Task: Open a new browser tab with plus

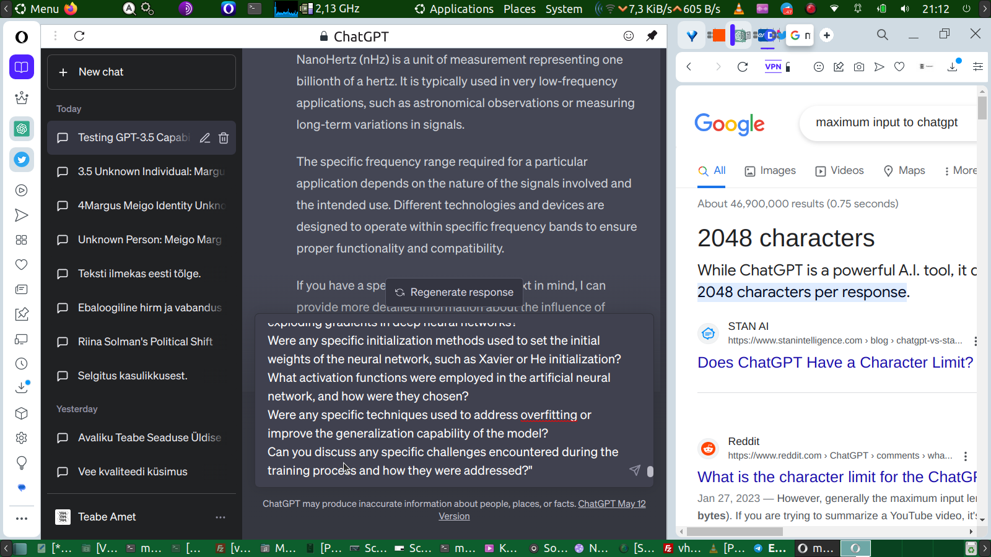Action: (827, 35)
